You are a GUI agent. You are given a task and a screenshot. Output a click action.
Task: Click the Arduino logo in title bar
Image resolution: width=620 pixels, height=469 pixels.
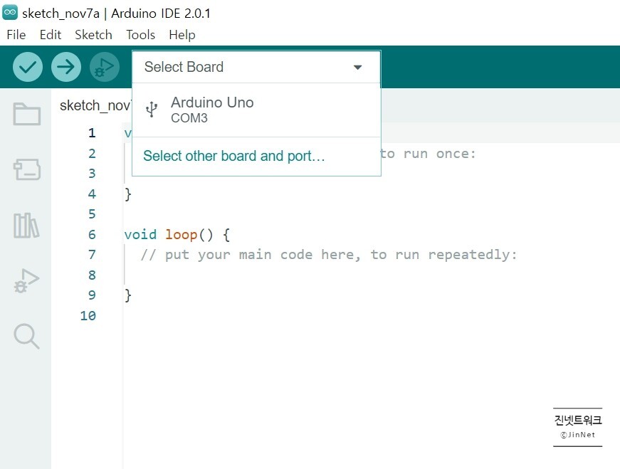[10, 13]
